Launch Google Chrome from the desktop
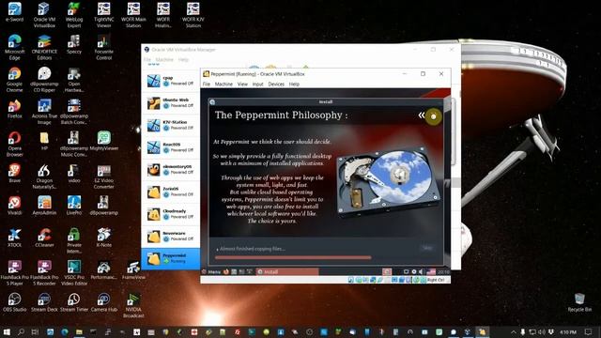Viewport: 601px width, 338px height. tap(15, 79)
